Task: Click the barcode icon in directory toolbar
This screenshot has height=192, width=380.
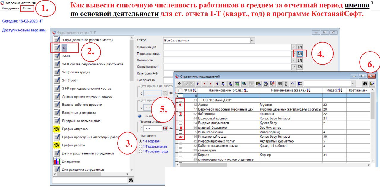Action: tap(280, 84)
